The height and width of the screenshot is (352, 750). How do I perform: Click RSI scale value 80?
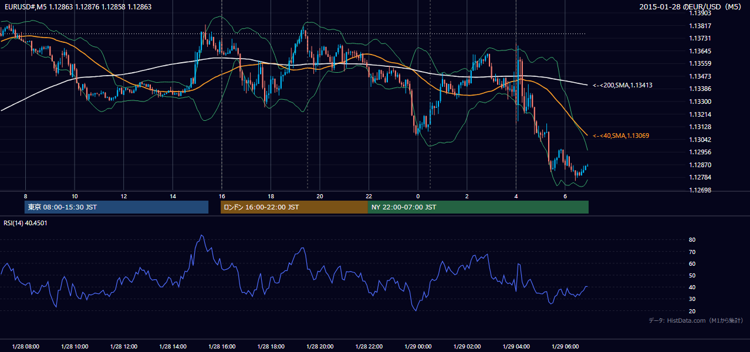[692, 240]
